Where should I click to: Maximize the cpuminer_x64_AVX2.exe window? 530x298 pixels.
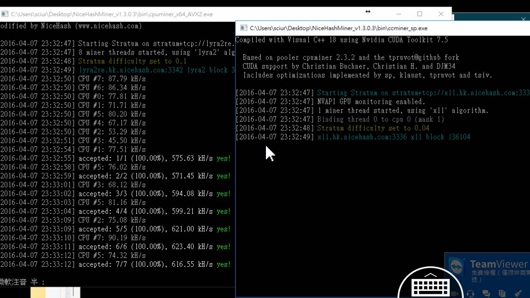(x=419, y=14)
